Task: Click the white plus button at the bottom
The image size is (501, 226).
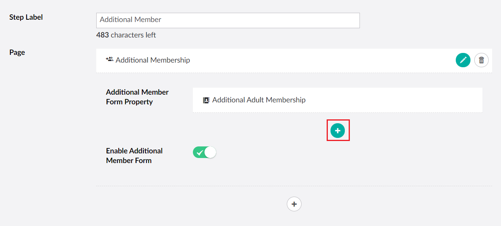Action: [x=294, y=204]
